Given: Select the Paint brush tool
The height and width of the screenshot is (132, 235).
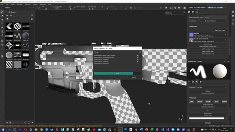Looking at the screenshot, I should (2, 12).
